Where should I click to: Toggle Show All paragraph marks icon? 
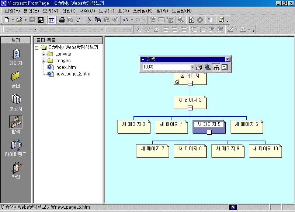point(210,20)
